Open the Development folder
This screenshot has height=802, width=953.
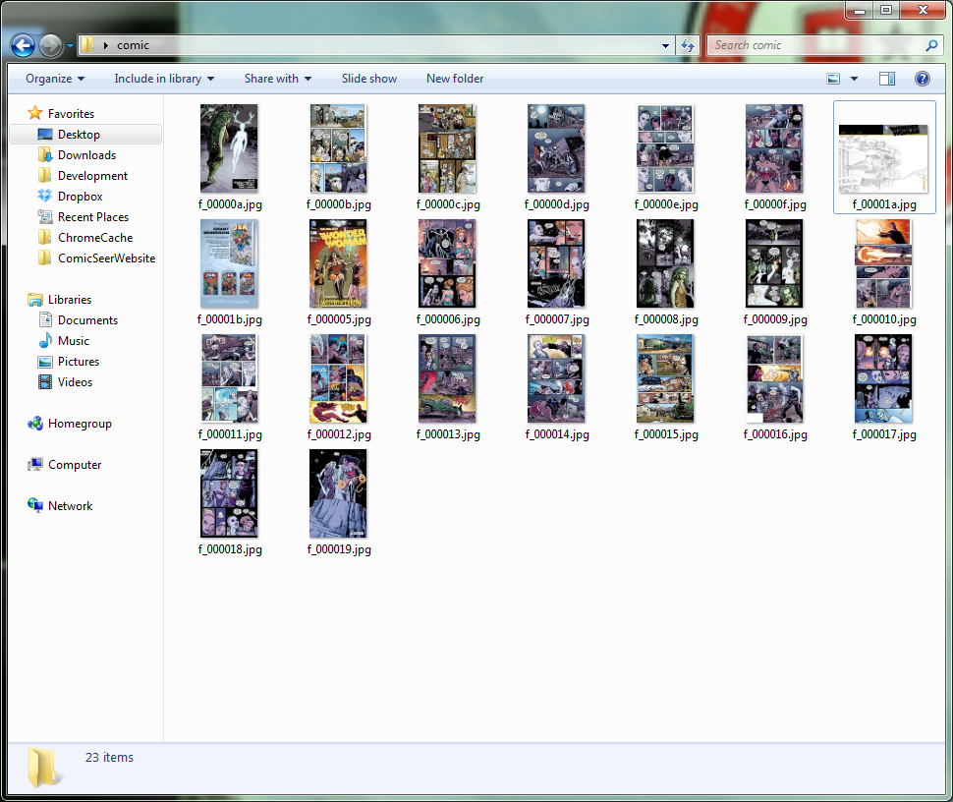pyautogui.click(x=83, y=176)
